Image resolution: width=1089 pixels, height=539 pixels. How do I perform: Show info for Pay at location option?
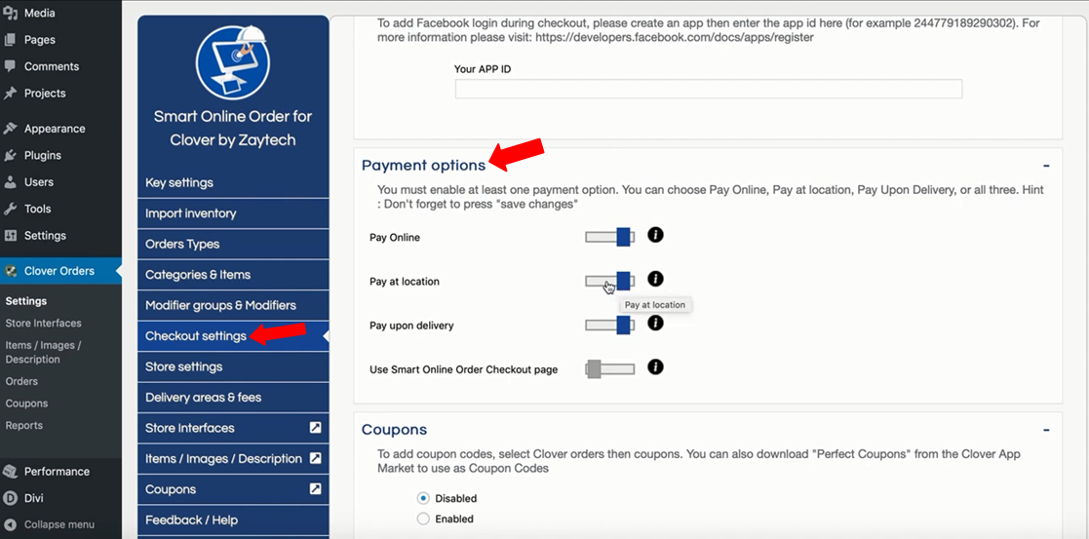(655, 279)
